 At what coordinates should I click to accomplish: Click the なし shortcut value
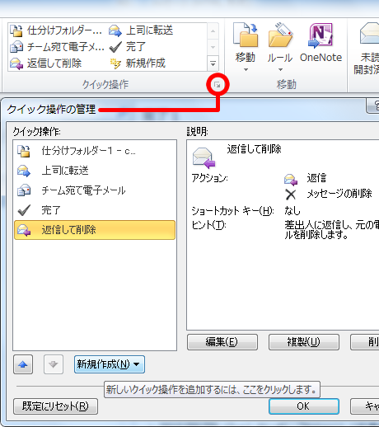click(x=292, y=211)
